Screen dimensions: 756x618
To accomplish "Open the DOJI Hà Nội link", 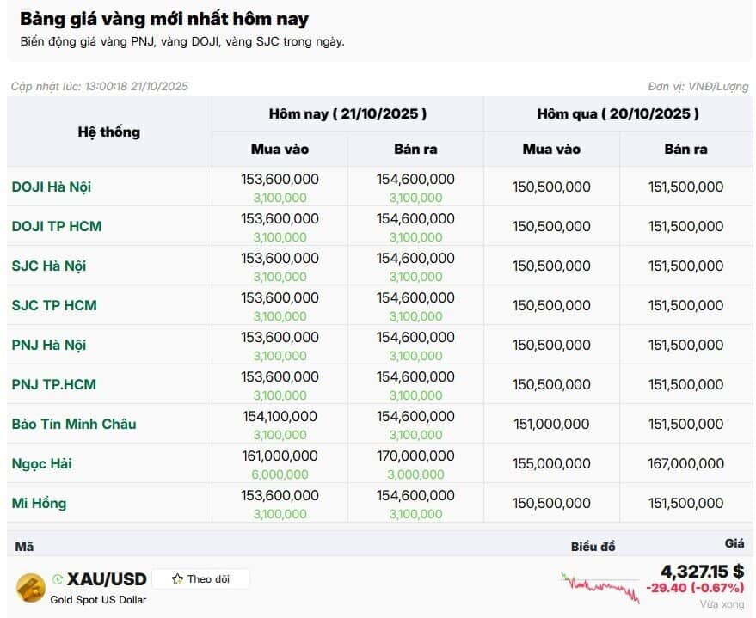I will tap(52, 187).
